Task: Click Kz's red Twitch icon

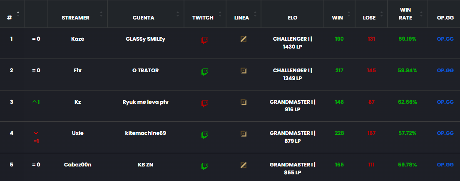Action: (205, 103)
